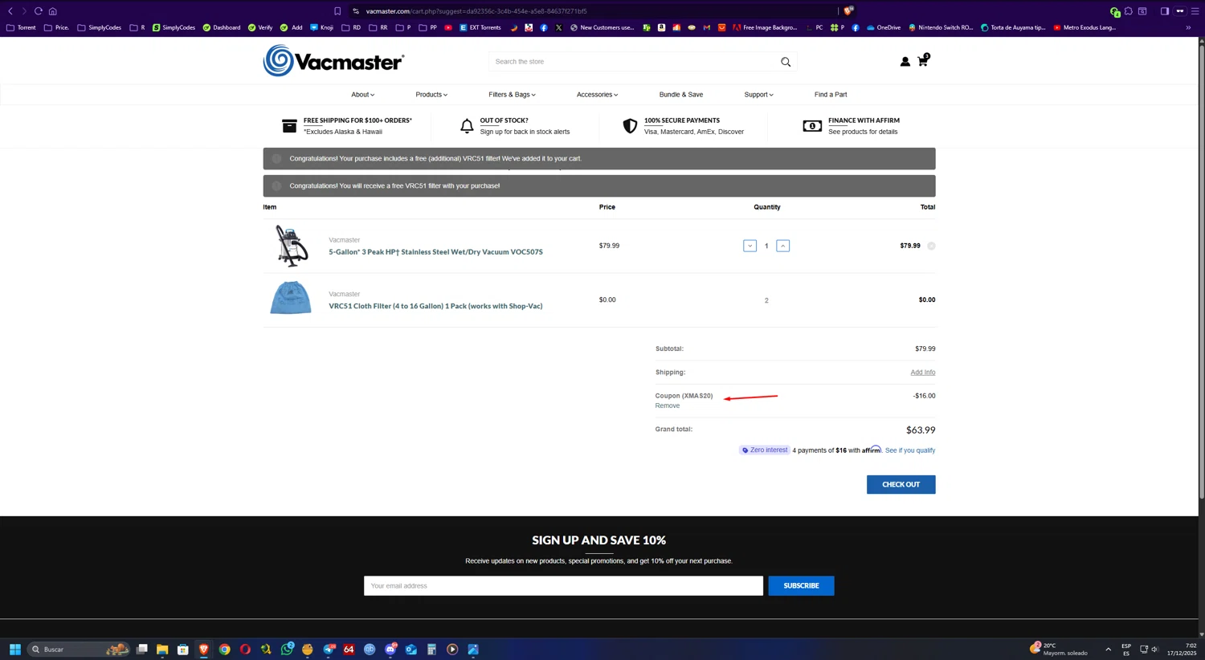Open the shopping cart icon
This screenshot has height=660, width=1205.
click(x=923, y=60)
